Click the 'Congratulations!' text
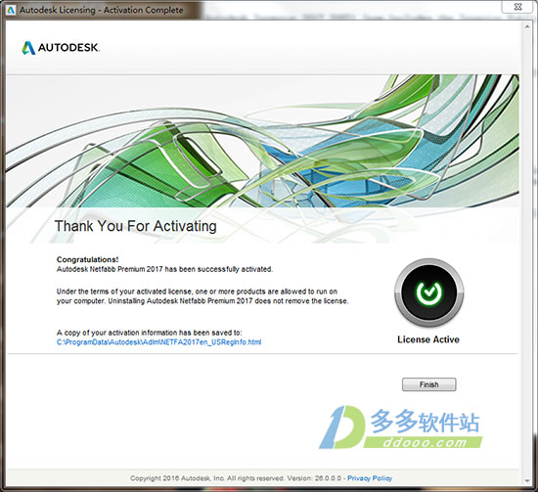Viewport: 538px width, 492px height. pyautogui.click(x=87, y=259)
